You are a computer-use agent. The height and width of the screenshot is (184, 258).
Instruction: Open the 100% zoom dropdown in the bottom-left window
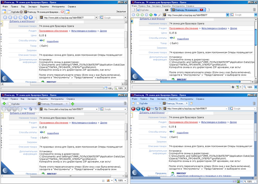click(x=126, y=181)
